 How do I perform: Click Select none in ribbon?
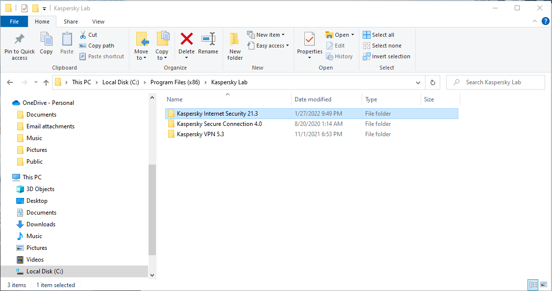pos(382,46)
